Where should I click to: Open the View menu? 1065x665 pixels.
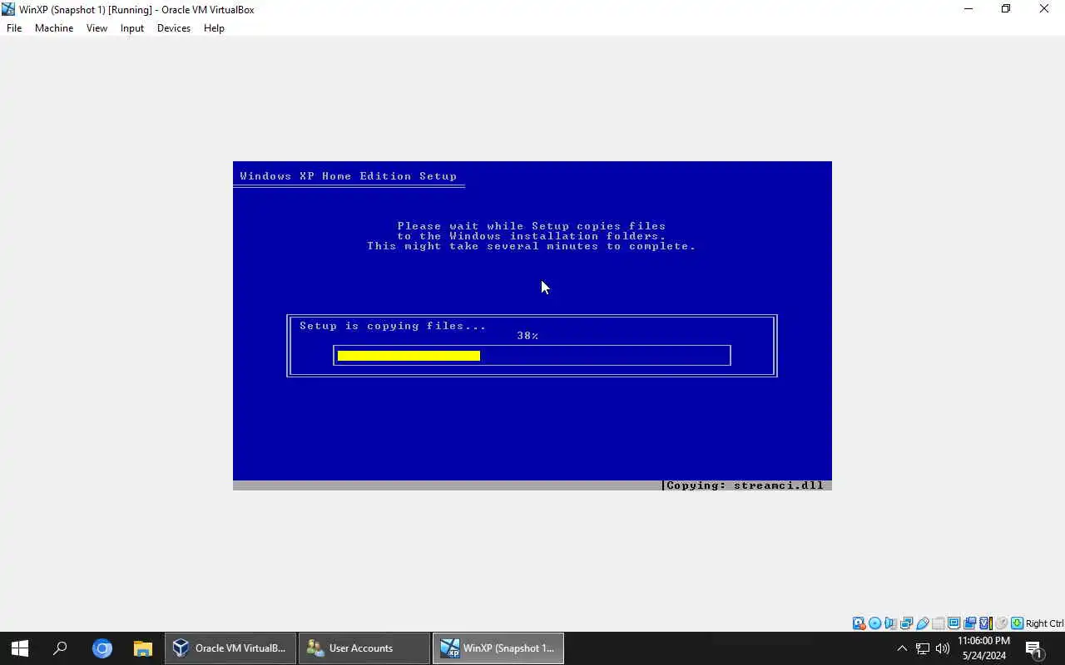[x=97, y=28]
